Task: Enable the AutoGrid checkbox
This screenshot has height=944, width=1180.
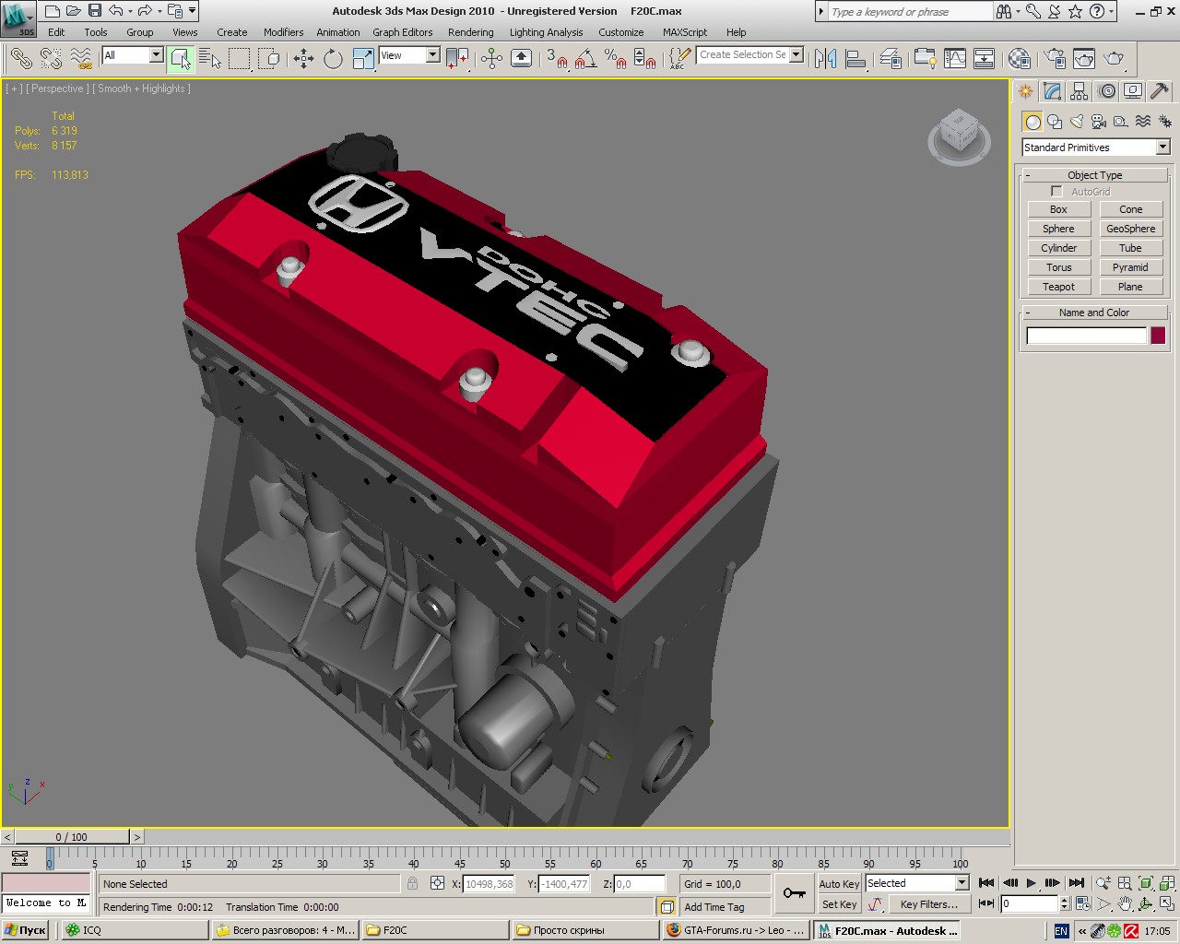Action: pyautogui.click(x=1056, y=192)
